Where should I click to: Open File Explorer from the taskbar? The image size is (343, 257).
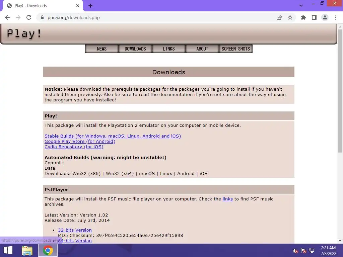(x=27, y=250)
